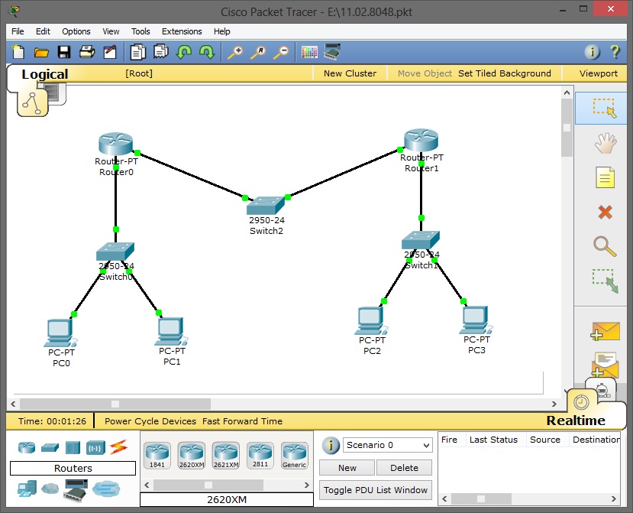
Task: Select the Zoom In toolbar tool
Action: pos(236,52)
